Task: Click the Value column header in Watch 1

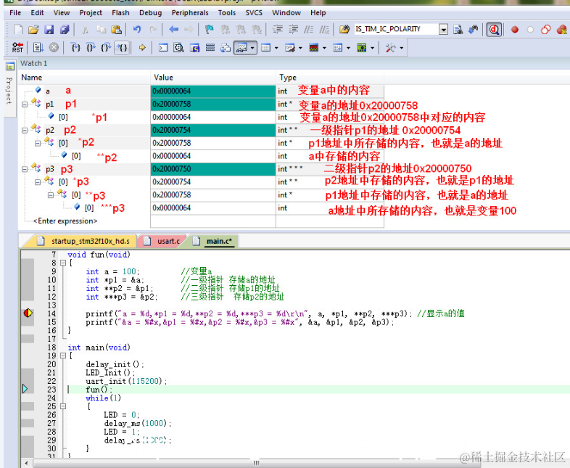Action: point(213,78)
